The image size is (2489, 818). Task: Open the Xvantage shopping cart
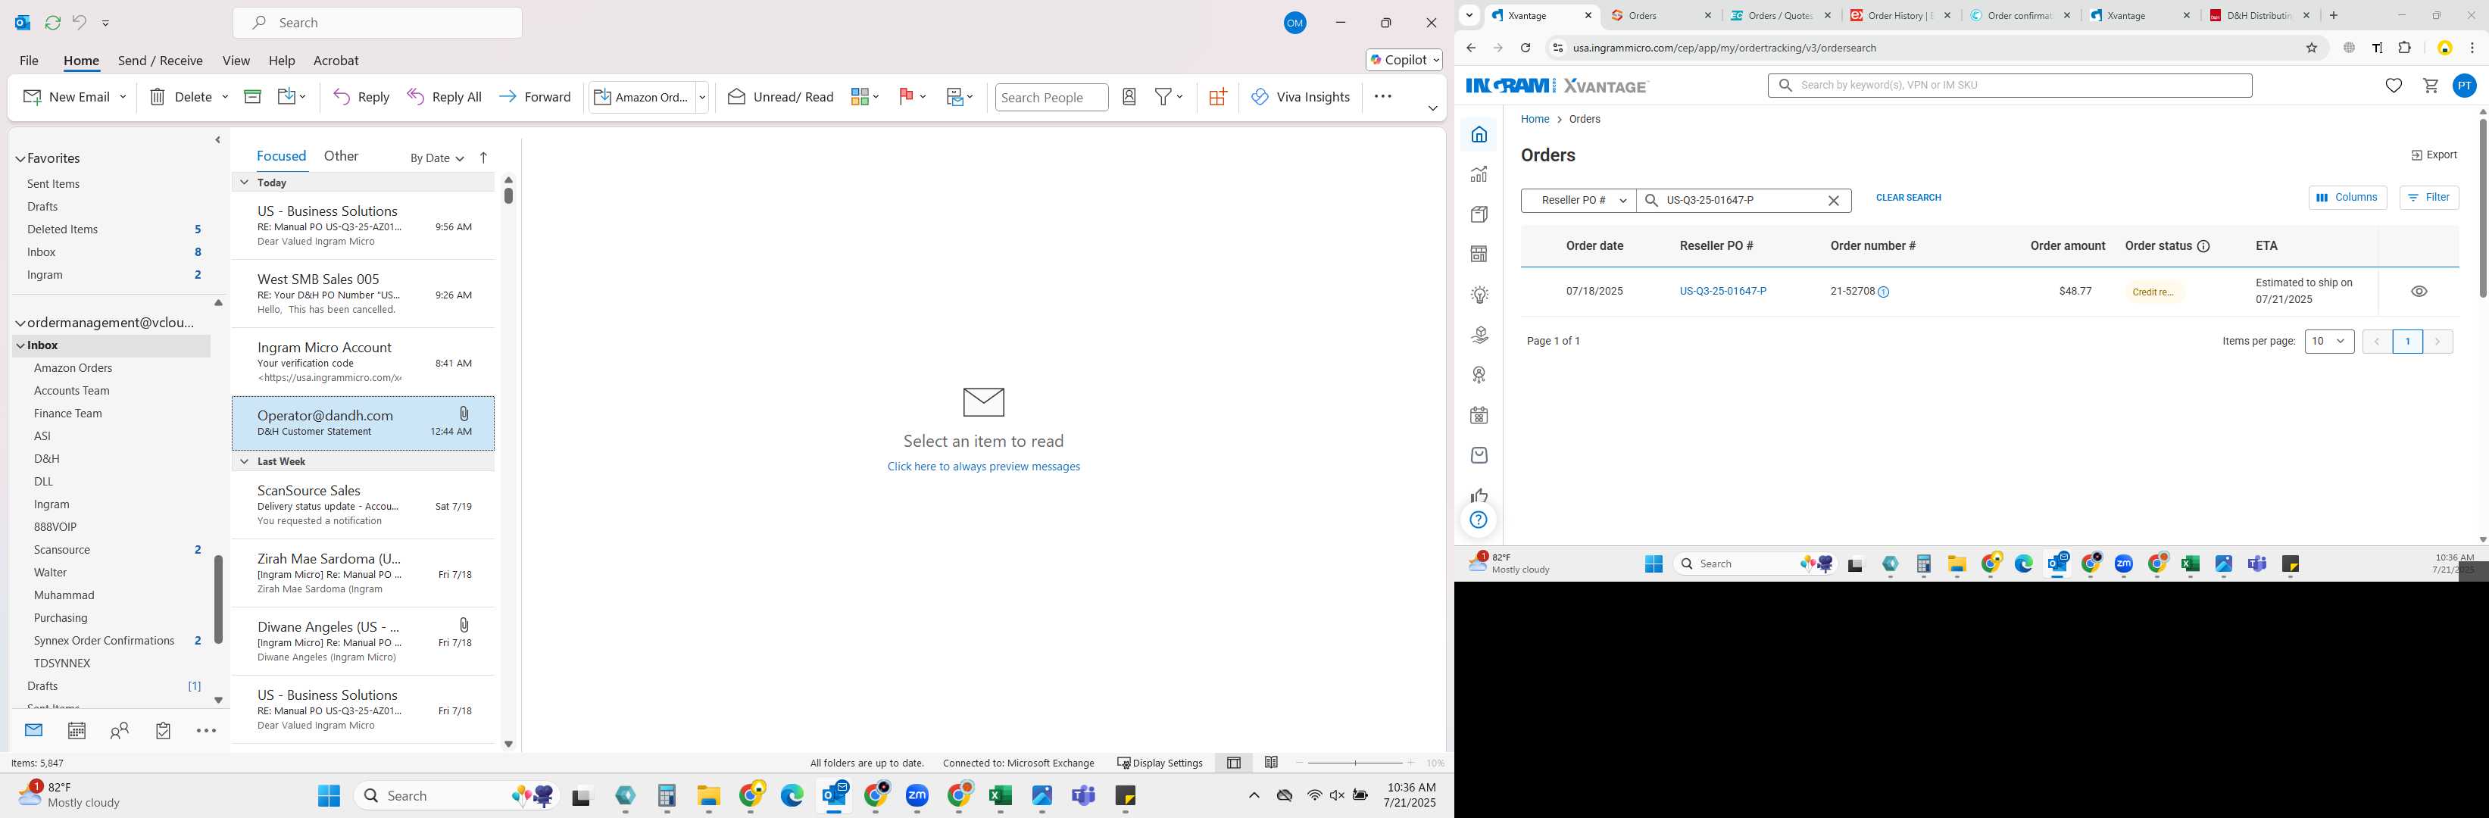coord(2430,86)
